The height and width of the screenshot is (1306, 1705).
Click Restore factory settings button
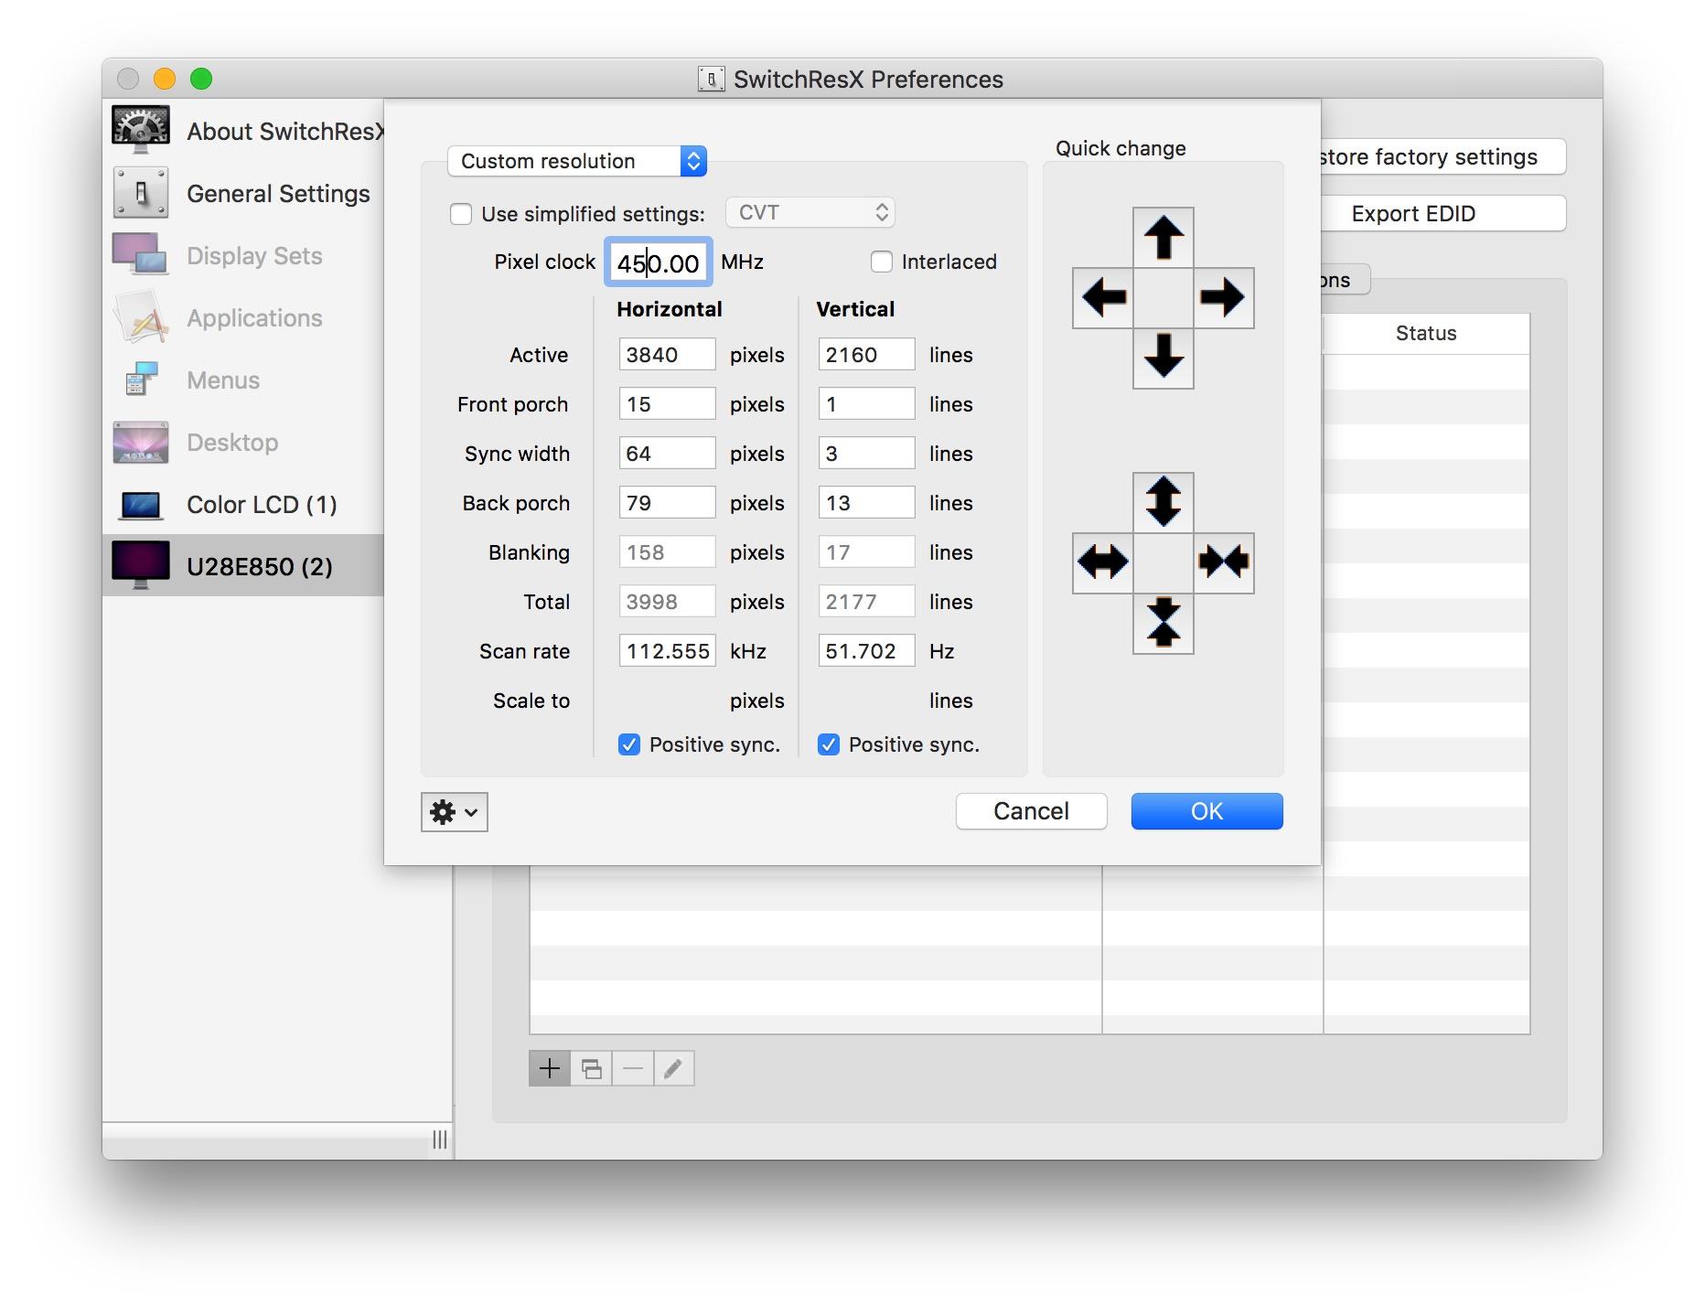[x=1443, y=156]
